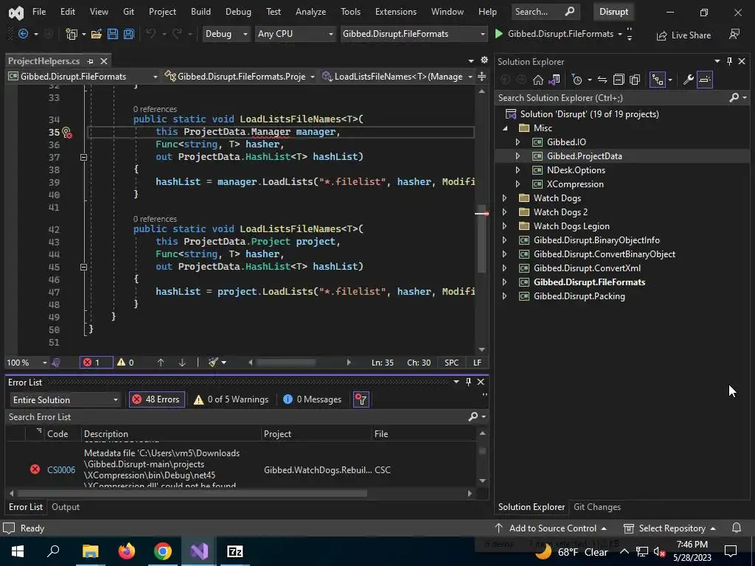The image size is (755, 566).
Task: Open the Extensions menu
Action: pos(396,12)
